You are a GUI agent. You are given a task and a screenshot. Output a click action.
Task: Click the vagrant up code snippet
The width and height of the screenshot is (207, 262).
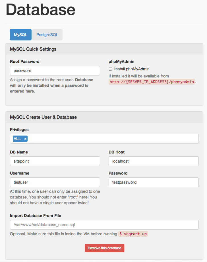tap(133, 234)
